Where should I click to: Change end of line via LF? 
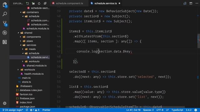pos(167,110)
